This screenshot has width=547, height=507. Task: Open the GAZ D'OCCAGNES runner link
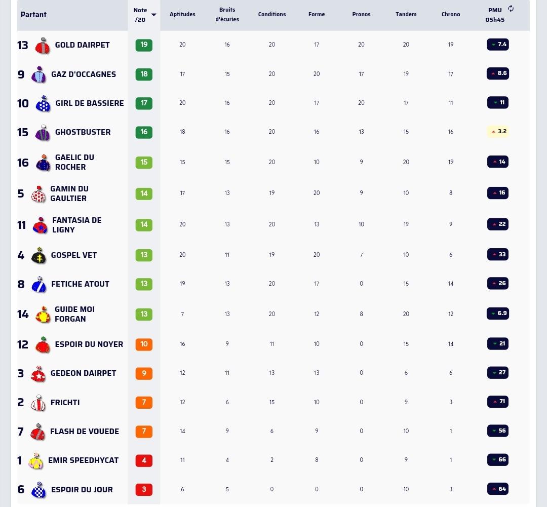pyautogui.click(x=84, y=74)
